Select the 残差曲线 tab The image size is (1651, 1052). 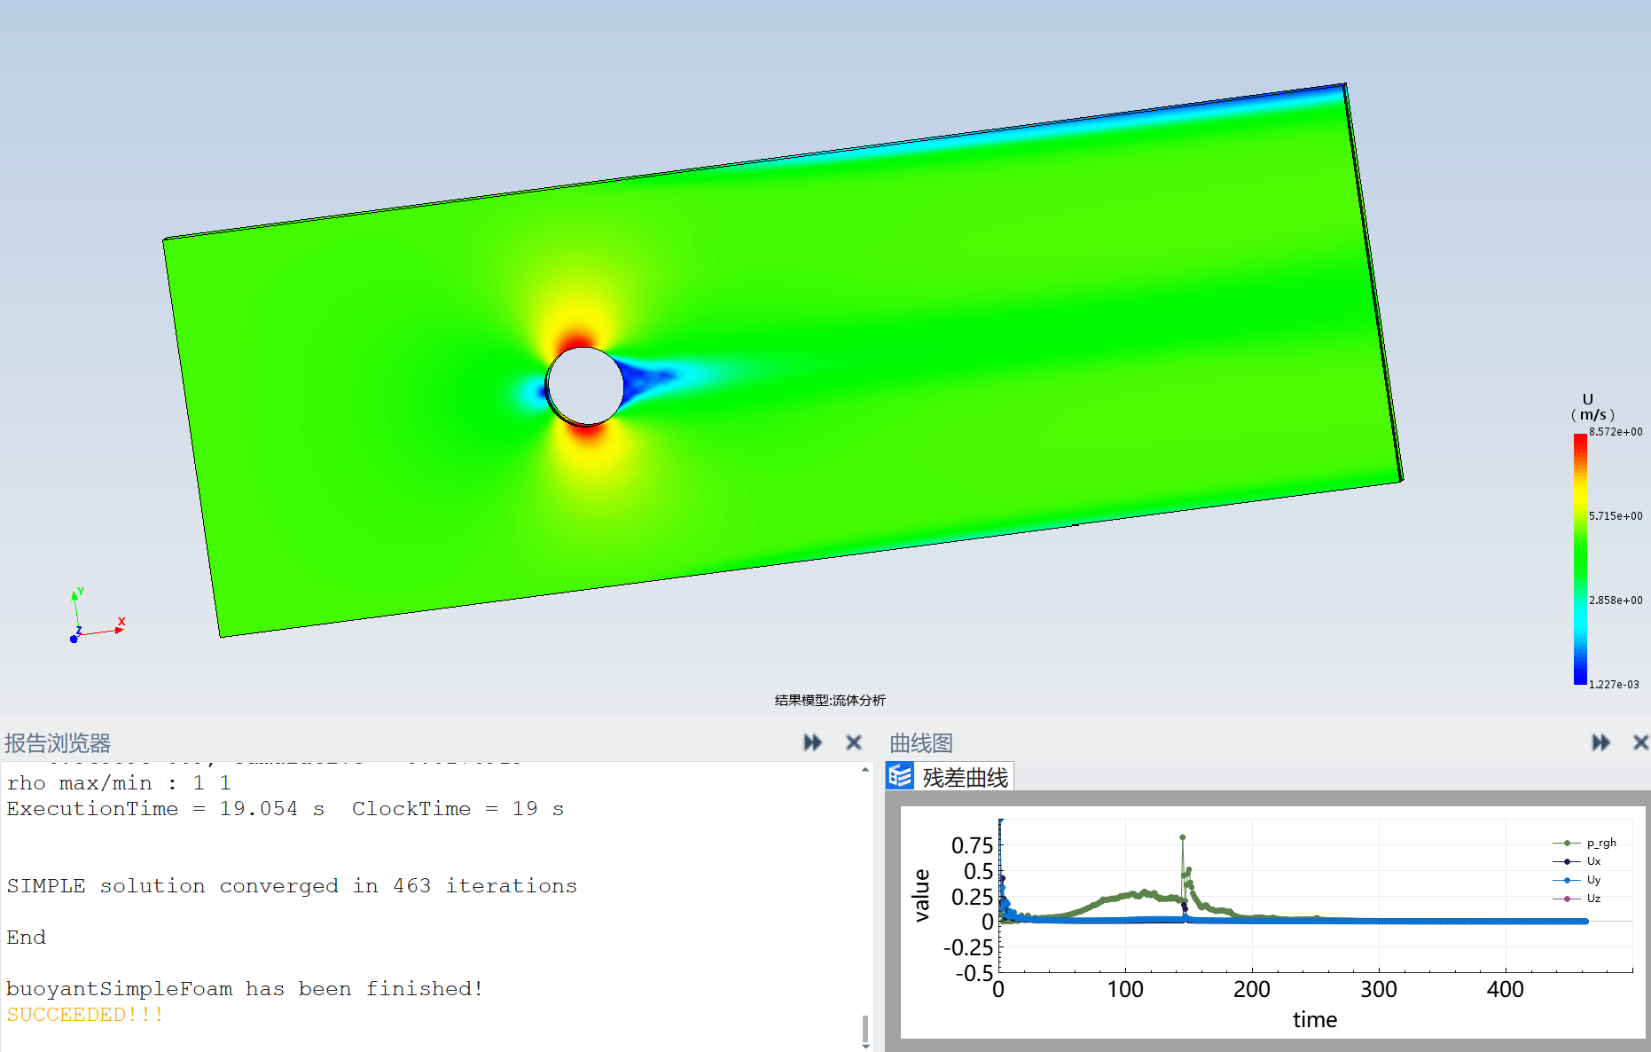tap(950, 777)
